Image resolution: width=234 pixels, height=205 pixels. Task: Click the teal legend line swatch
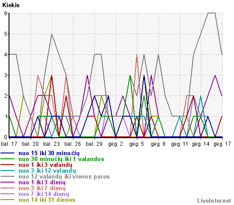[8, 170]
